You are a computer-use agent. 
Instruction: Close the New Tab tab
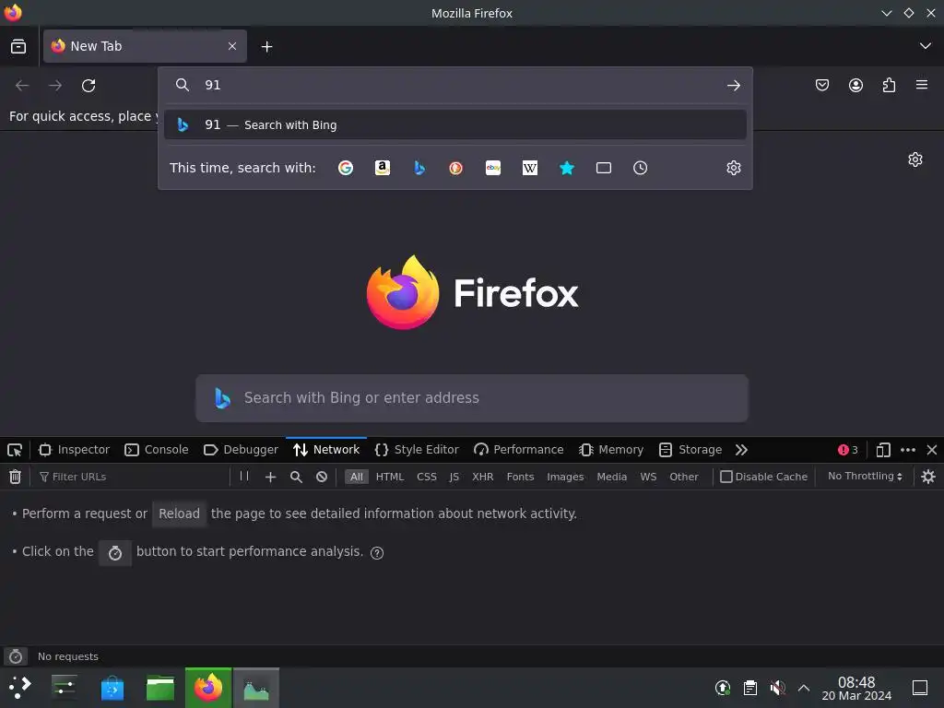tap(231, 46)
